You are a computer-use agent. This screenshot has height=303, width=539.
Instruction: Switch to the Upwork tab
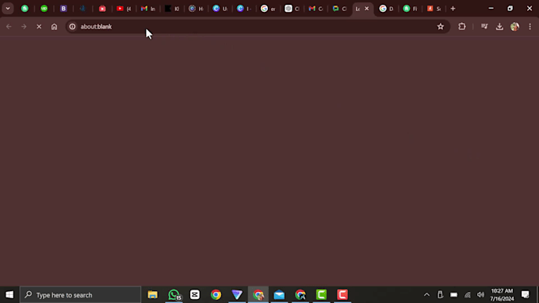(44, 9)
